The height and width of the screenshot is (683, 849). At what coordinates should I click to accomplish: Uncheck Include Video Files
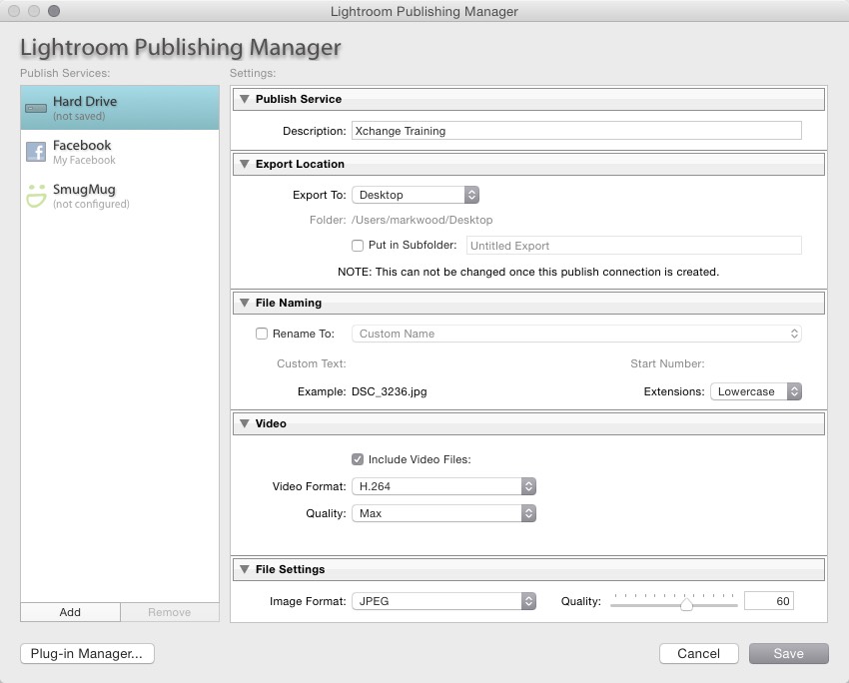[x=358, y=459]
